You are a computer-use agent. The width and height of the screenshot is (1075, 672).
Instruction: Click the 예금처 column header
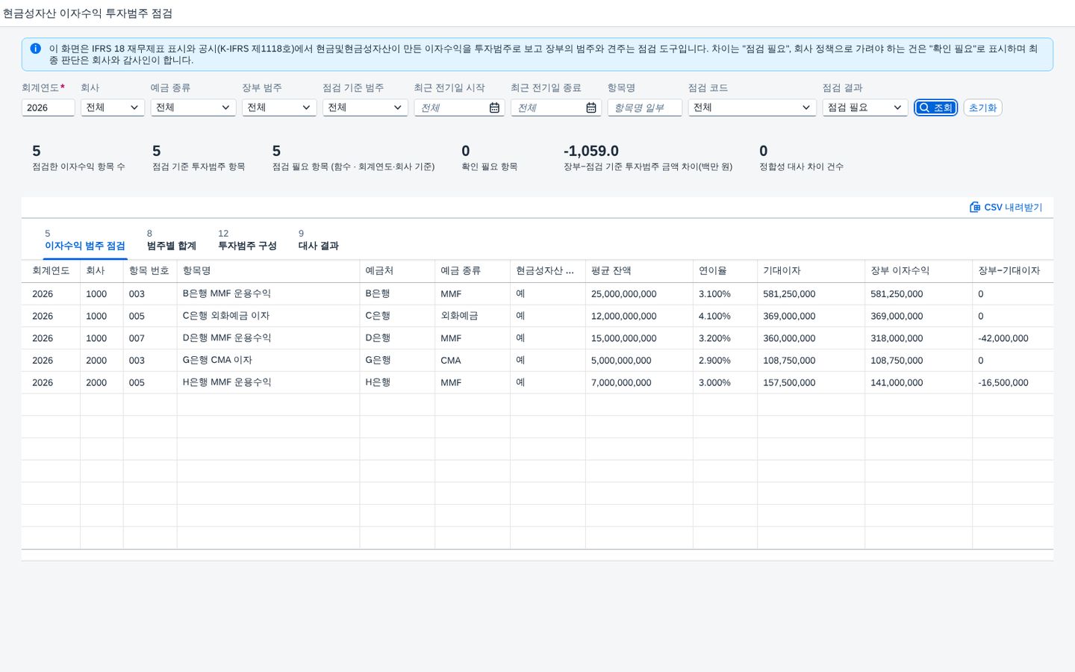397,271
